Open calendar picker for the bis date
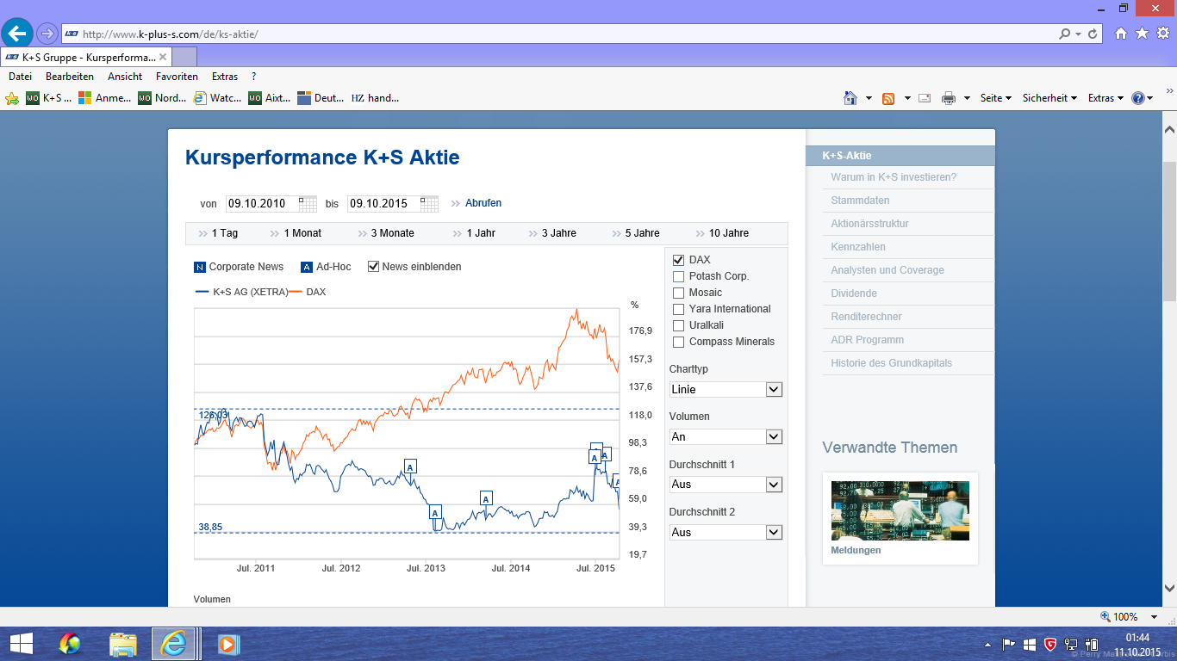 tap(429, 203)
